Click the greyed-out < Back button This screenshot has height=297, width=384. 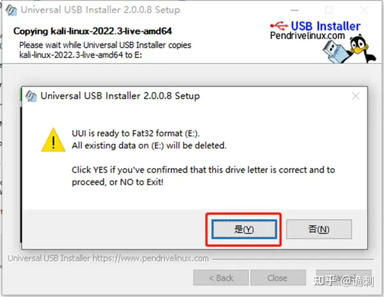click(221, 278)
